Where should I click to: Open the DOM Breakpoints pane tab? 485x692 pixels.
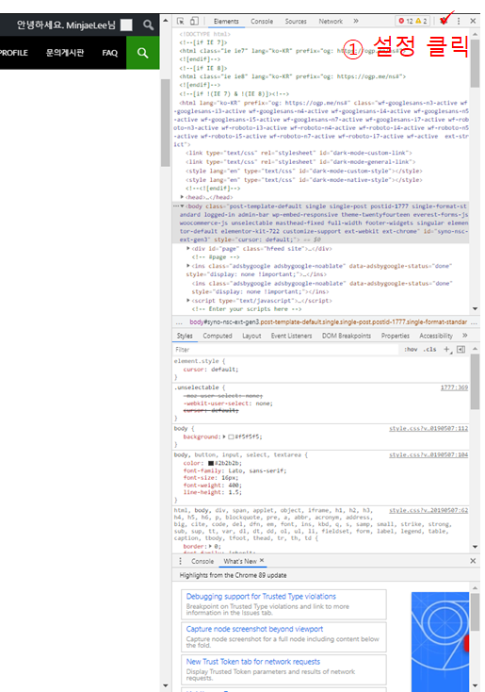coord(347,336)
